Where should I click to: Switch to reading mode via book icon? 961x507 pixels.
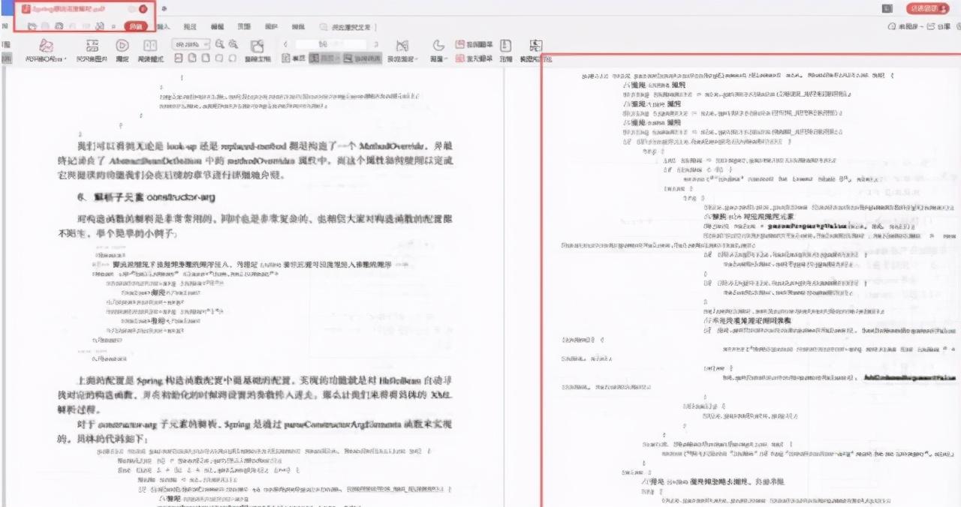(x=150, y=45)
